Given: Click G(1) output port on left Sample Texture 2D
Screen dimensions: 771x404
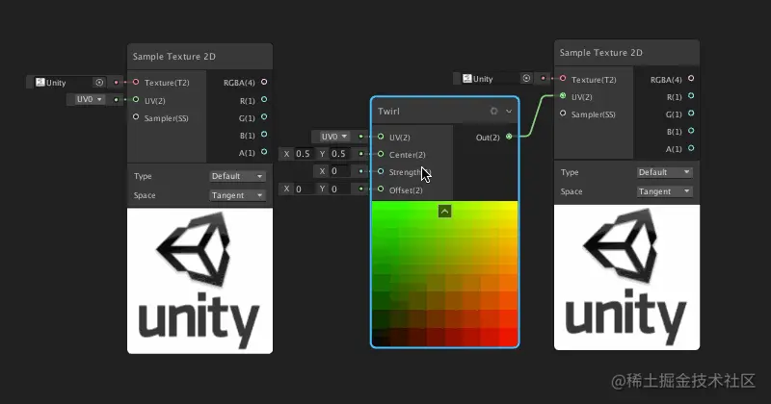Looking at the screenshot, I should pyautogui.click(x=264, y=116).
